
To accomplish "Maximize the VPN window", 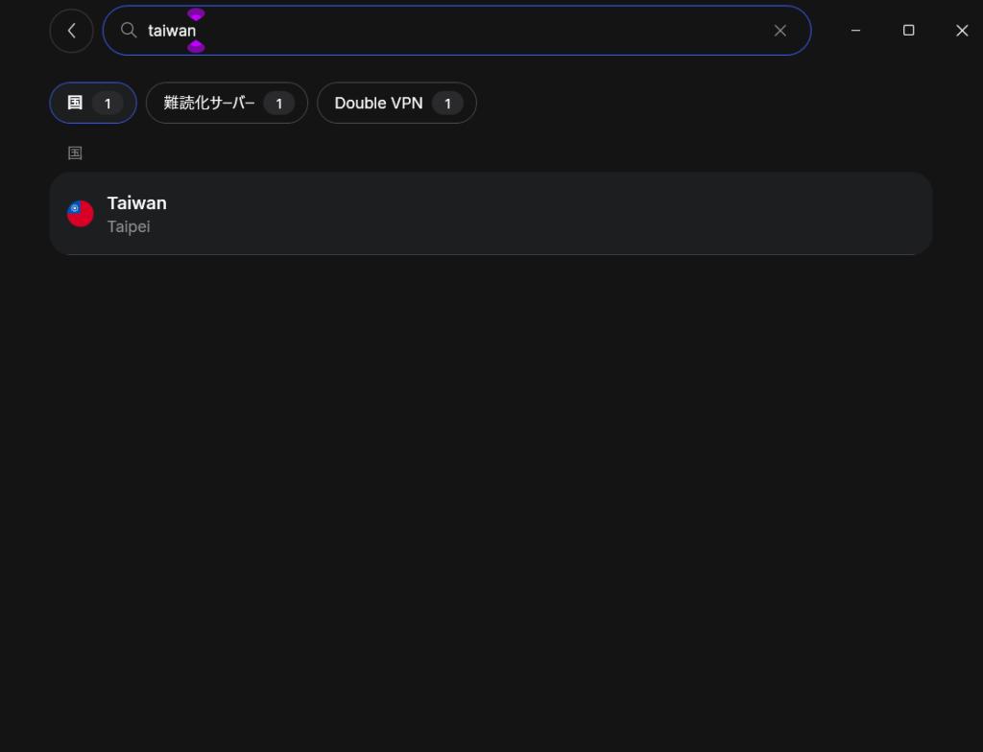I will (x=908, y=31).
